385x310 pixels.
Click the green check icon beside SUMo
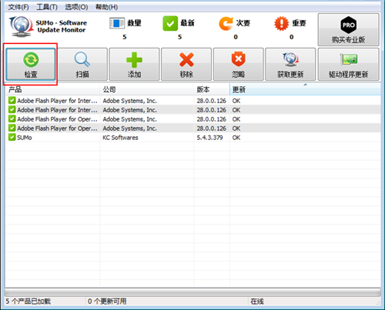(12, 137)
